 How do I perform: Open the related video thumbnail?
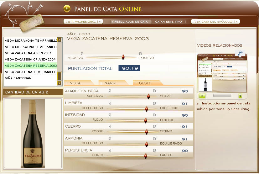pyautogui.click(x=222, y=73)
